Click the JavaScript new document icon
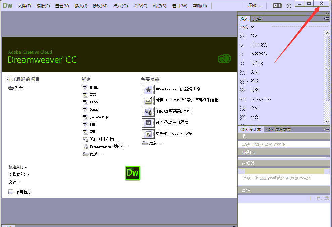Viewport: 332px width, 227px height. [x=85, y=117]
